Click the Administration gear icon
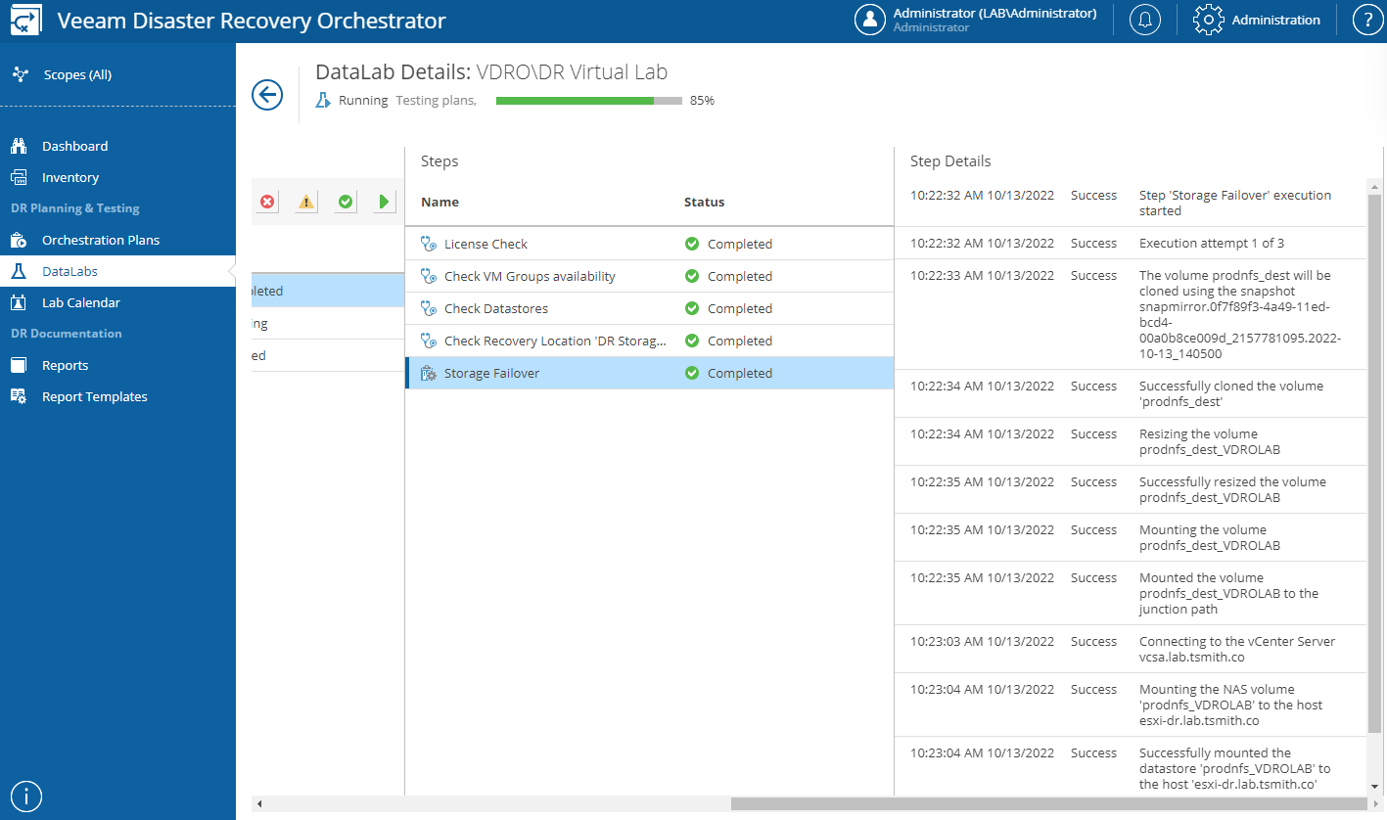1387x820 pixels. point(1208,21)
